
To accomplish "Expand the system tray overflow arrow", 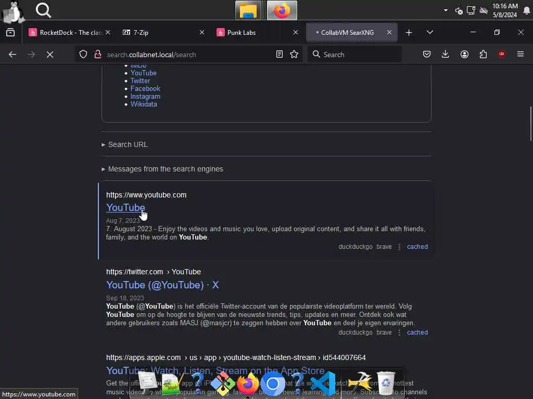I will 446,10.
